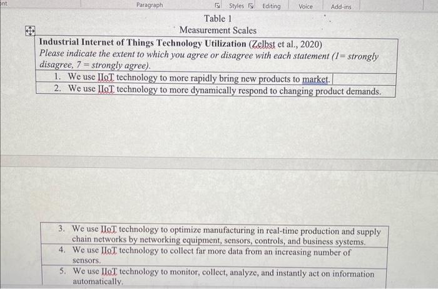The image size is (438, 289).
Task: Open the Paragraph settings dialog launcher
Action: pyautogui.click(x=217, y=6)
